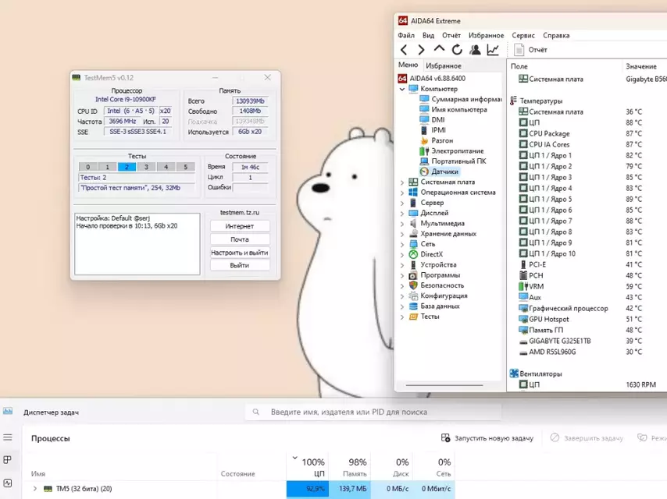Open the Избранное menu in AIDA64
This screenshot has height=499, width=667.
487,35
